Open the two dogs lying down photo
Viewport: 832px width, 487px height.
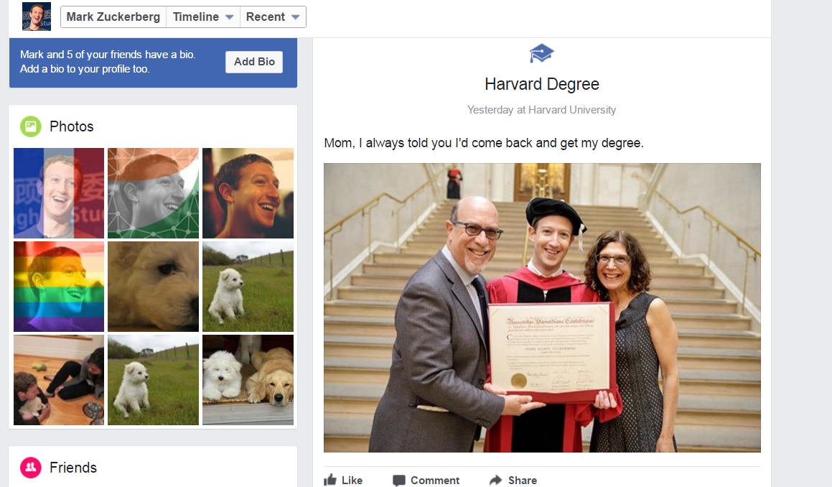click(248, 379)
